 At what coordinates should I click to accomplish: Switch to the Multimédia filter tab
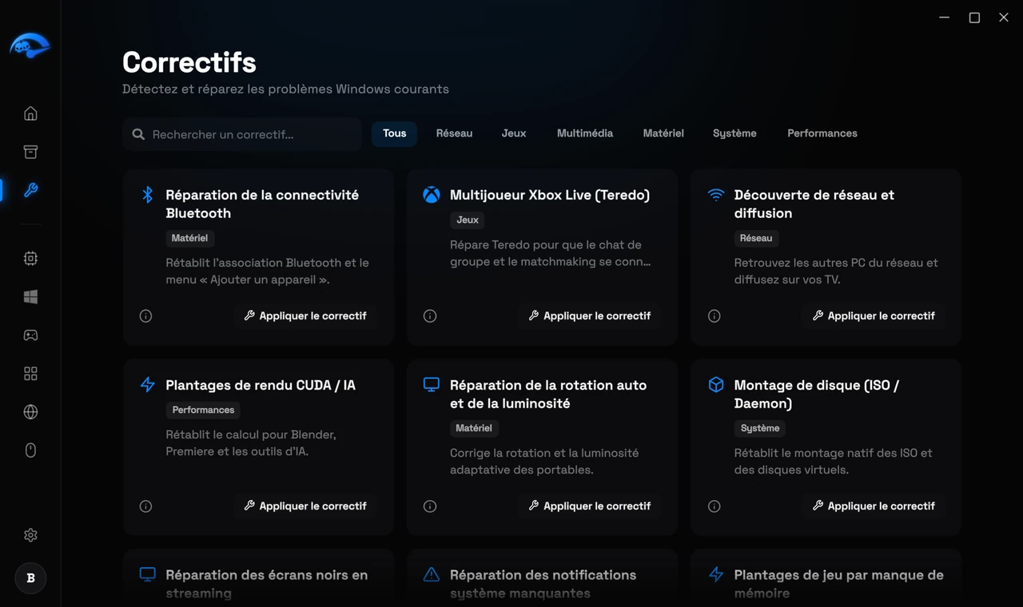[585, 133]
